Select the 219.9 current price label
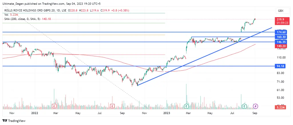This screenshot has width=293, height=125. click(x=280, y=19)
